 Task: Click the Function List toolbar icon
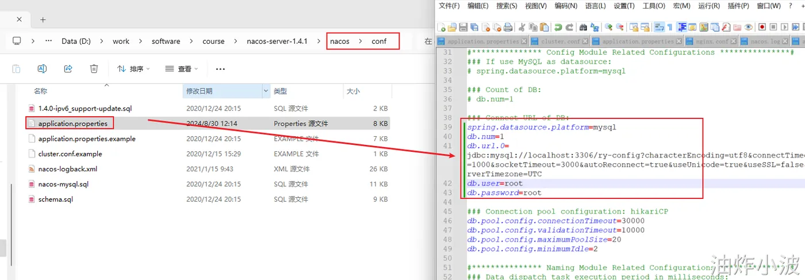[726, 27]
